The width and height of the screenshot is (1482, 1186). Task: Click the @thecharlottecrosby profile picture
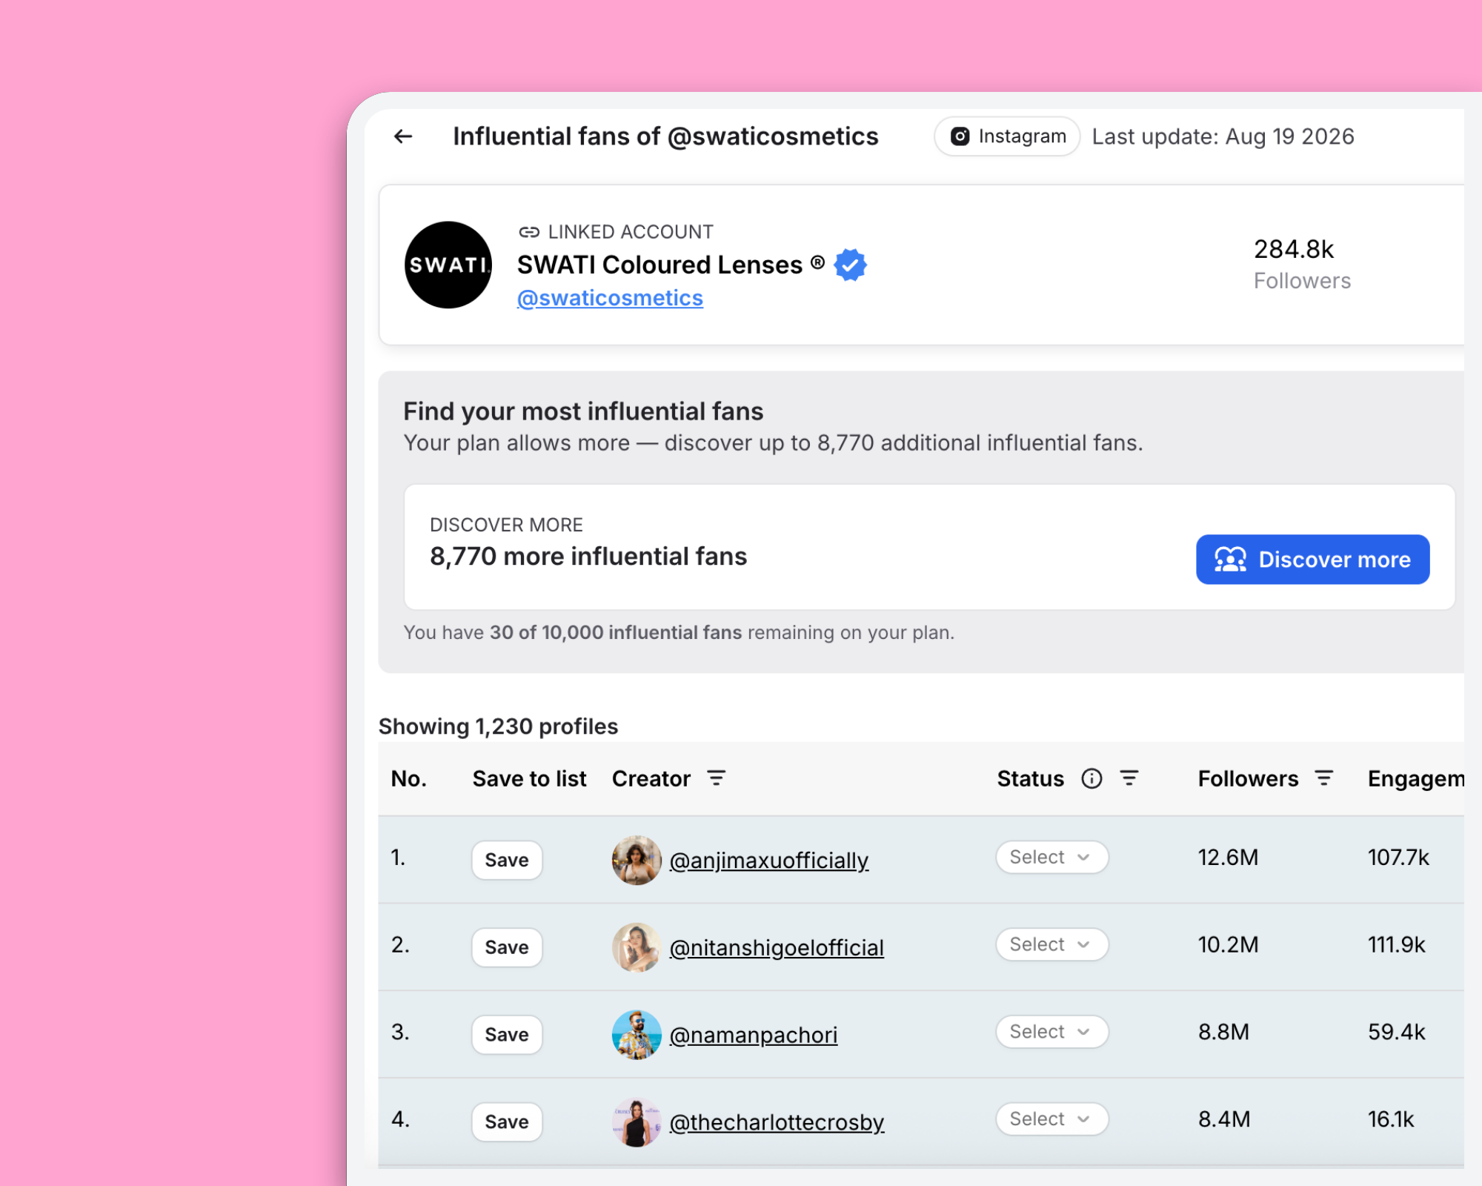[x=637, y=1122]
